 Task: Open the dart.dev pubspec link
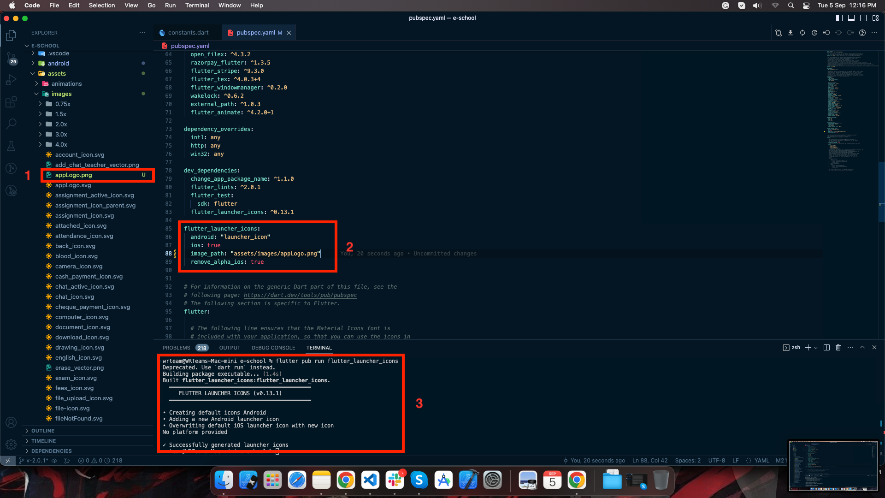click(300, 295)
